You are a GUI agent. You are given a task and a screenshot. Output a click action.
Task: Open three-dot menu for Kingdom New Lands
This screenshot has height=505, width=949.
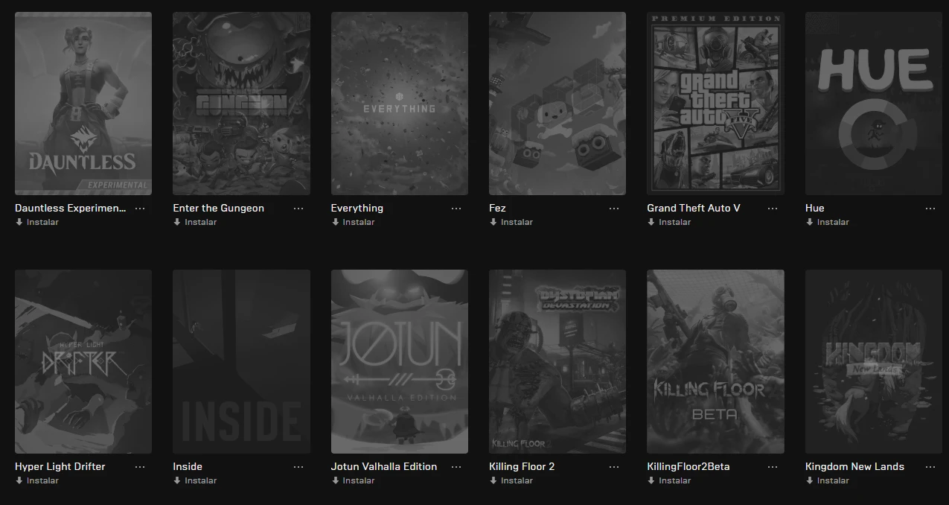(x=930, y=467)
